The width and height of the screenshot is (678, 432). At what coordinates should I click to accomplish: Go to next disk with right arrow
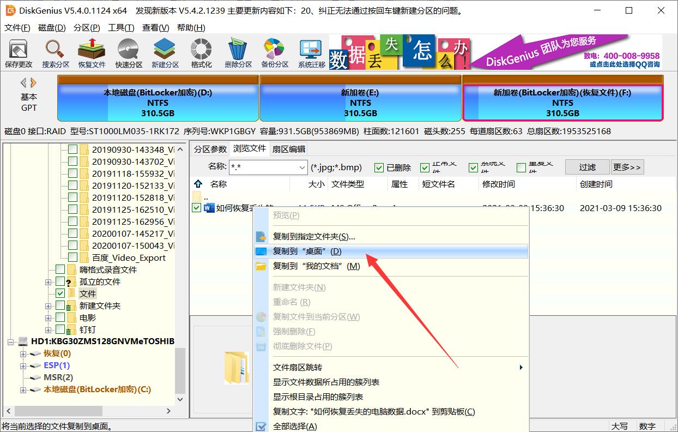coord(34,83)
